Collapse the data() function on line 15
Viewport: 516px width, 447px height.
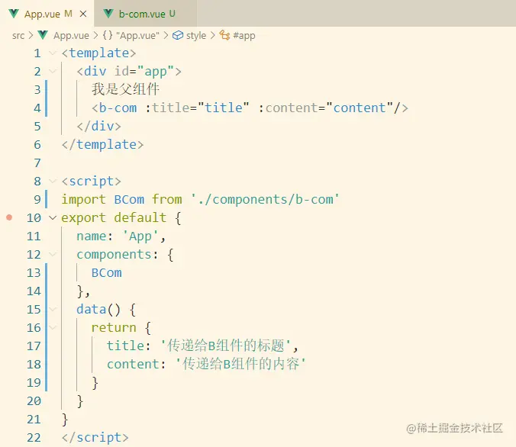click(x=53, y=309)
